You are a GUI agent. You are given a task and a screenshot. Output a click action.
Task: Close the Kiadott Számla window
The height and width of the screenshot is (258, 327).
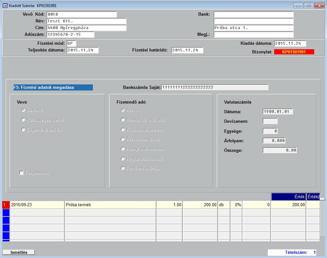319,6
